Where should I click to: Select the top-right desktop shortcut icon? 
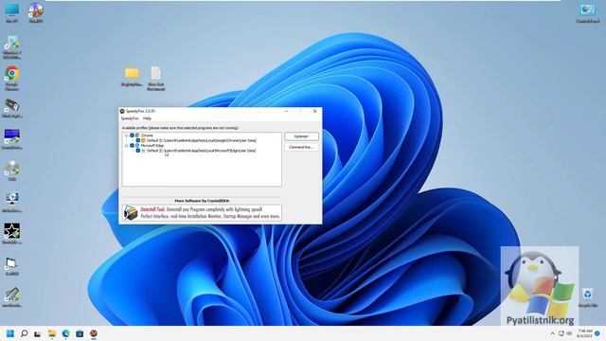[587, 13]
